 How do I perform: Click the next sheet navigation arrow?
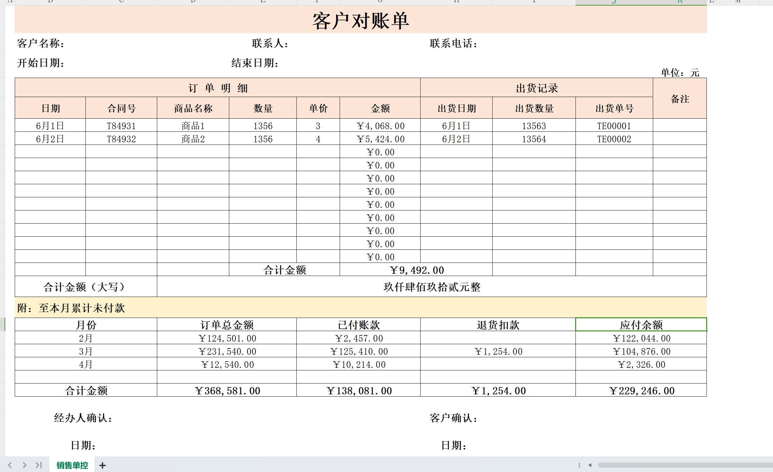tap(25, 465)
